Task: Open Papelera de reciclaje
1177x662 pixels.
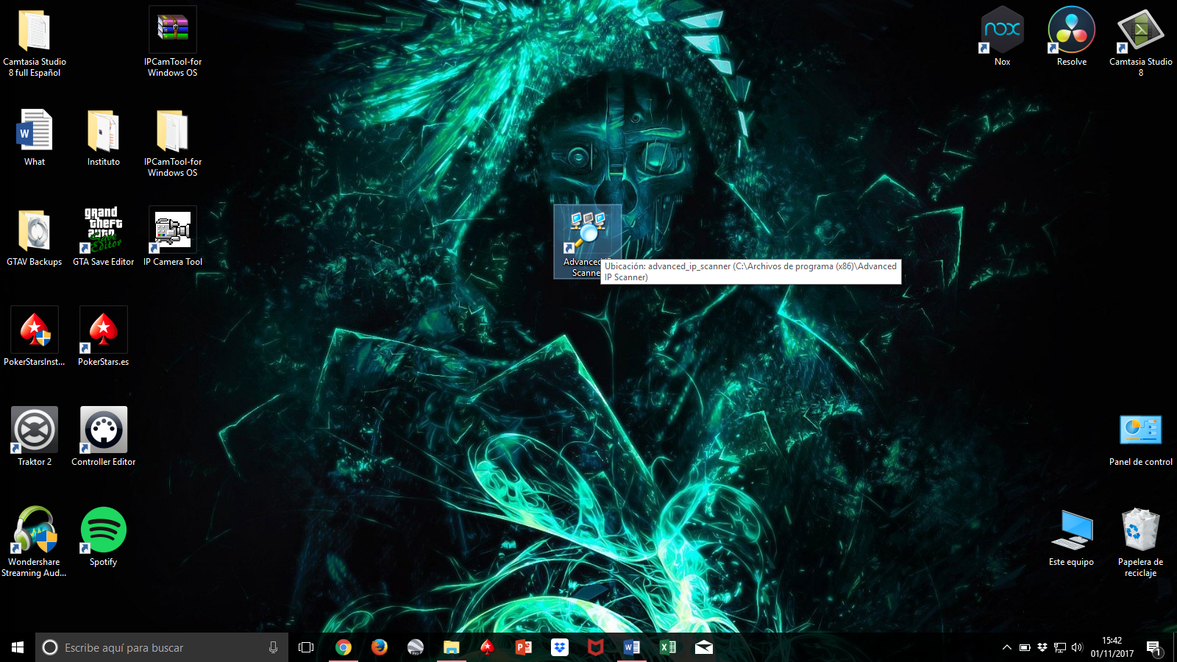Action: pyautogui.click(x=1141, y=543)
